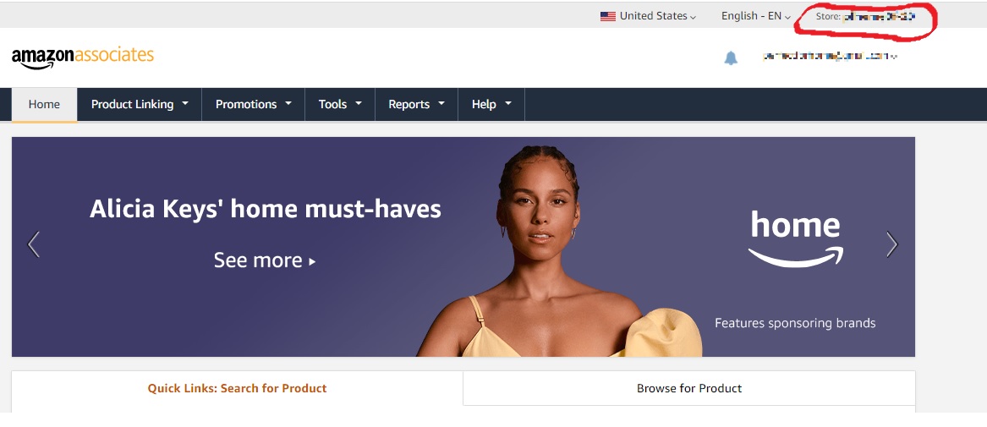This screenshot has height=427, width=987.
Task: Open the Tools dropdown menu
Action: point(340,104)
